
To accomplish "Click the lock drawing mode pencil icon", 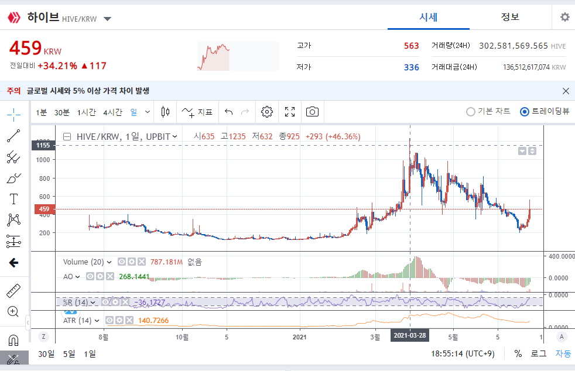I will click(13, 359).
